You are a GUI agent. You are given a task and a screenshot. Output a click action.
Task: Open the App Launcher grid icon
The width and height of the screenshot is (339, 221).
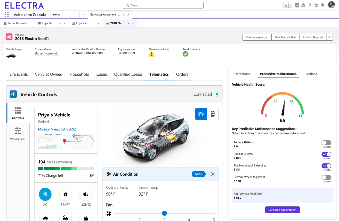[x=7, y=15]
